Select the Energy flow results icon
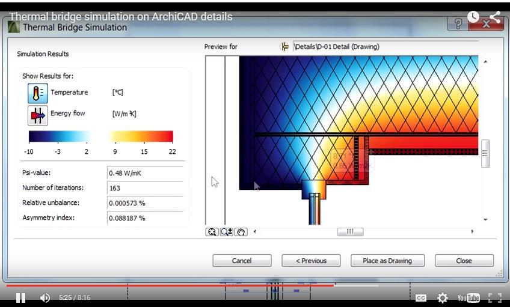This screenshot has width=510, height=307. [38, 115]
